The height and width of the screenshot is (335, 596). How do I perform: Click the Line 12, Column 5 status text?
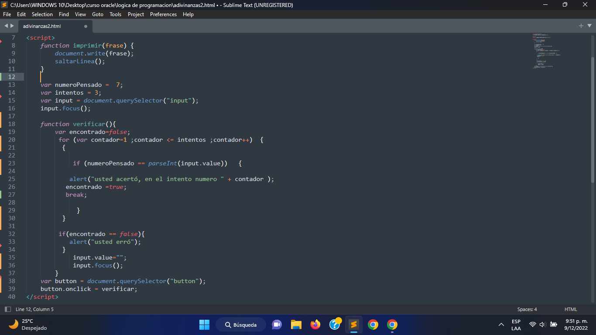tap(34, 309)
